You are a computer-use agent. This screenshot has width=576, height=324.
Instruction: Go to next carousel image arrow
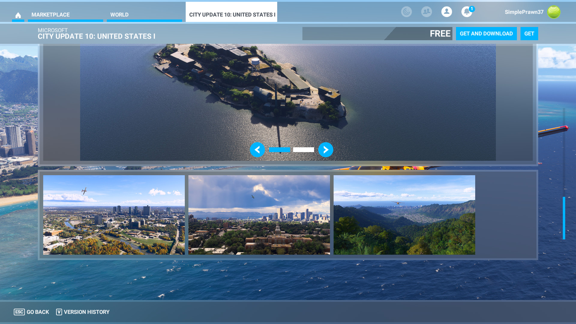pyautogui.click(x=325, y=150)
